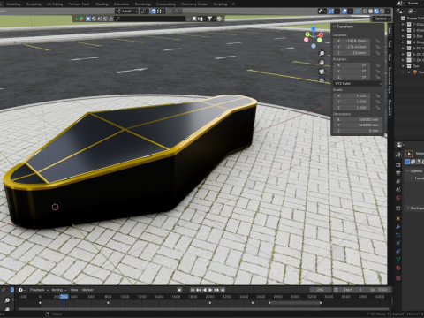This screenshot has width=424, height=318.
Task: Switch to Animation workspace tab
Action: (121, 4)
